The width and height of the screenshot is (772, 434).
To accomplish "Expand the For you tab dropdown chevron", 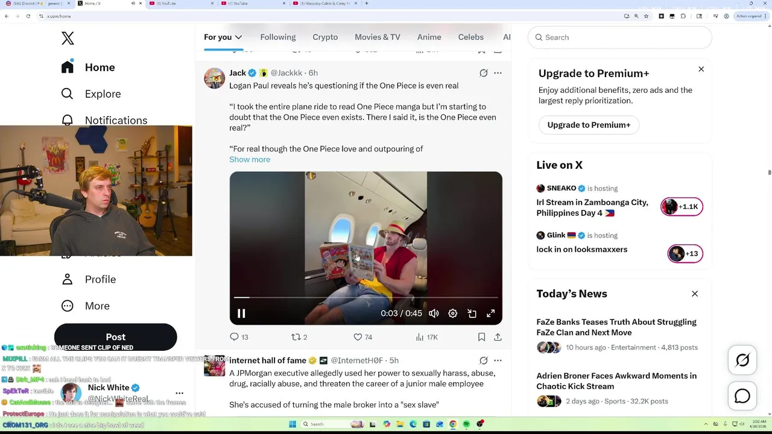I will point(238,37).
